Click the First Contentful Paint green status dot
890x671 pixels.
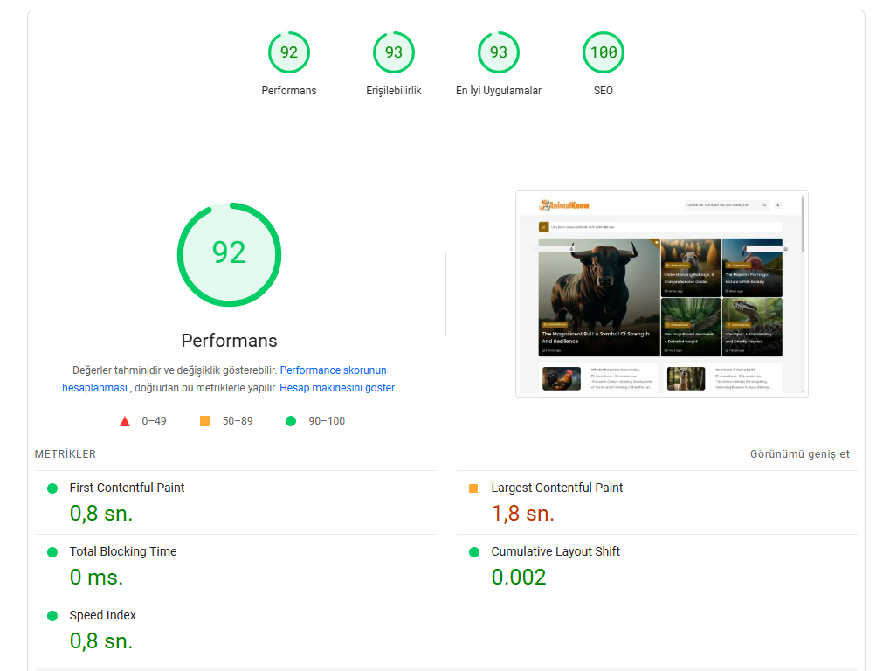[52, 488]
